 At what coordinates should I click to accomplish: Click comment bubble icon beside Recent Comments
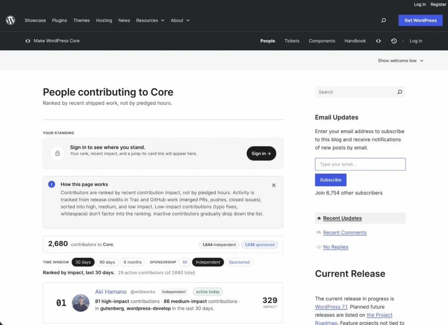coord(319,233)
